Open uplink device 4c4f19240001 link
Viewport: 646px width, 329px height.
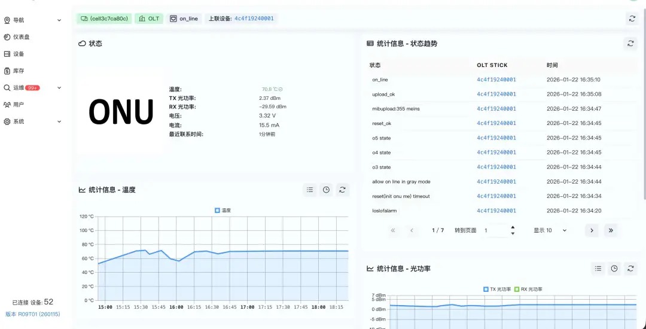(254, 19)
